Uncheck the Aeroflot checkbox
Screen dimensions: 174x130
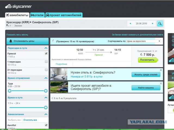pos(46,125)
